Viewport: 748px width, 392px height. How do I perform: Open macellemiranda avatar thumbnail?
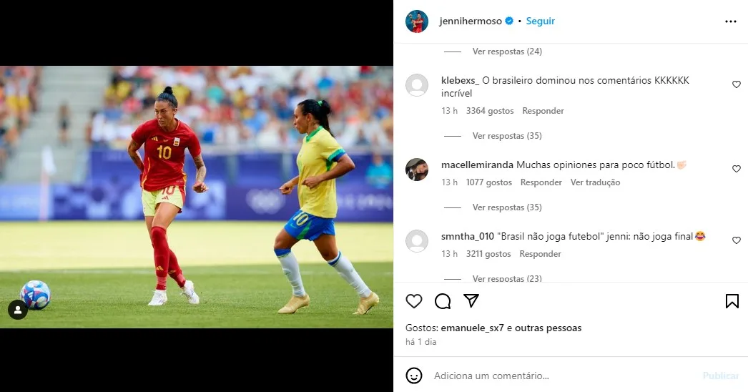point(417,170)
